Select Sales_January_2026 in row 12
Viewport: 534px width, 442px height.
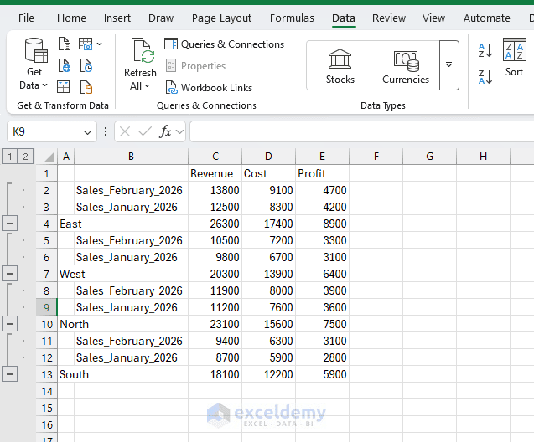click(131, 357)
